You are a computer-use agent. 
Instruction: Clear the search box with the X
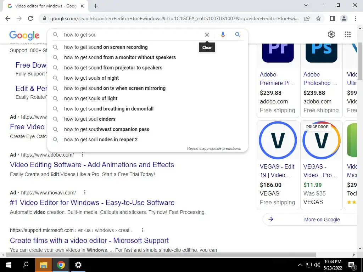pos(207,35)
